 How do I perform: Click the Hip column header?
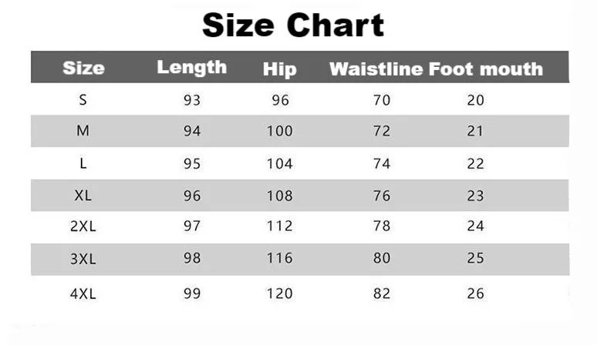pos(279,69)
